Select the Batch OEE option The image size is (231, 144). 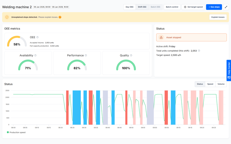pyautogui.click(x=155, y=7)
